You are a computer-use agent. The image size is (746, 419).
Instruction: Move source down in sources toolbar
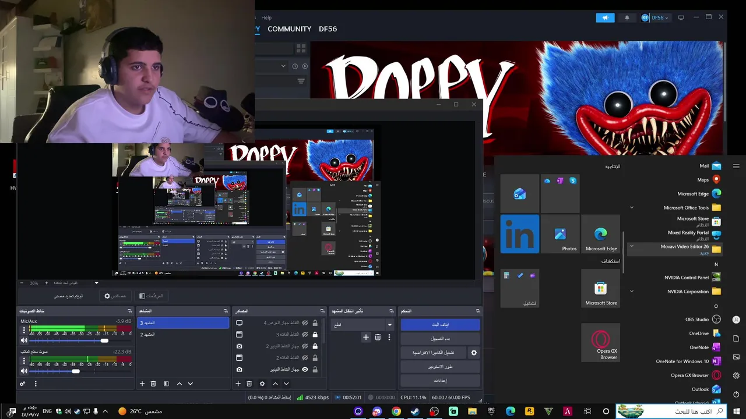click(286, 384)
